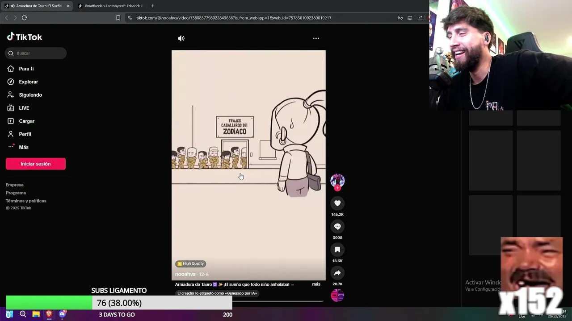Click the browser back arrow
The height and width of the screenshot is (321, 572).
click(6, 18)
